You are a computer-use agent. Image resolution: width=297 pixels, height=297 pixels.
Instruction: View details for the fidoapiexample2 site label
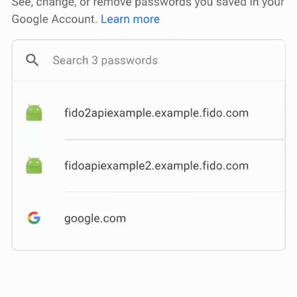point(156,165)
